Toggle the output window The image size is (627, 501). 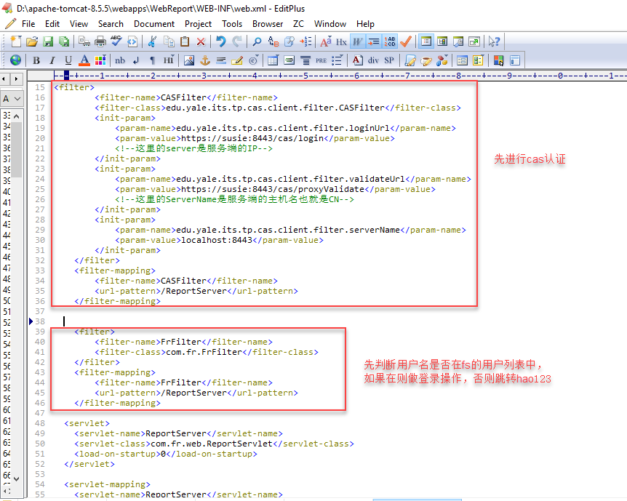[458, 41]
